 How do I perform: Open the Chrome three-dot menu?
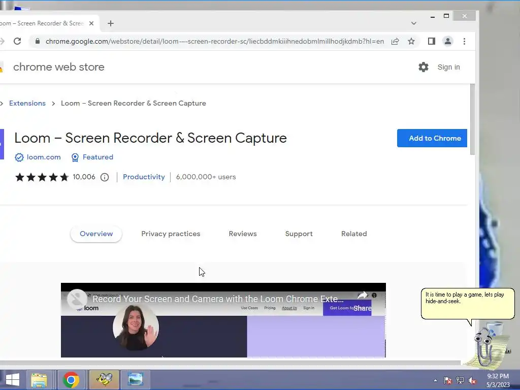click(x=464, y=41)
